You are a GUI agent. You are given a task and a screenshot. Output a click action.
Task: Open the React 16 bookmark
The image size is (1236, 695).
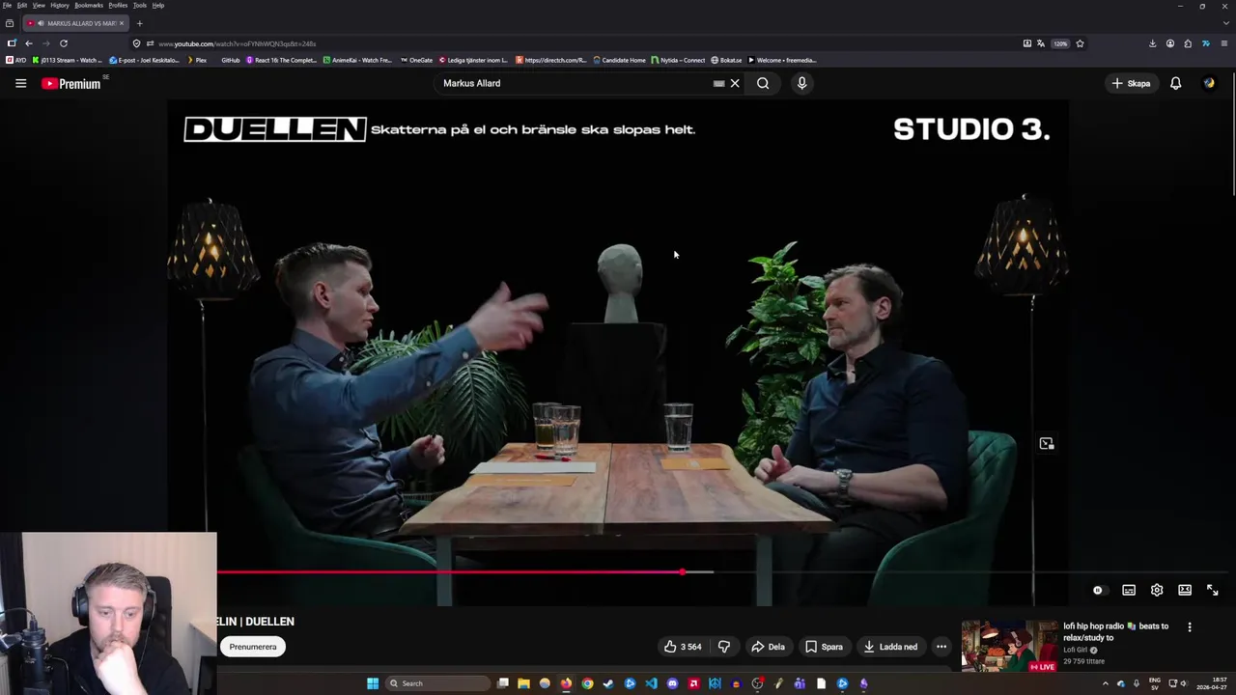pyautogui.click(x=282, y=60)
